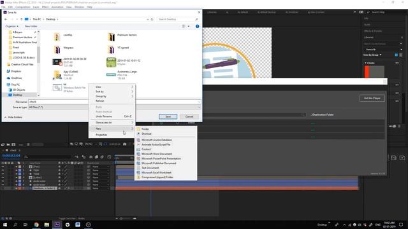Click the After Effects taskbar icon
Viewport: 408px width, 229px height.
[x=57, y=225]
